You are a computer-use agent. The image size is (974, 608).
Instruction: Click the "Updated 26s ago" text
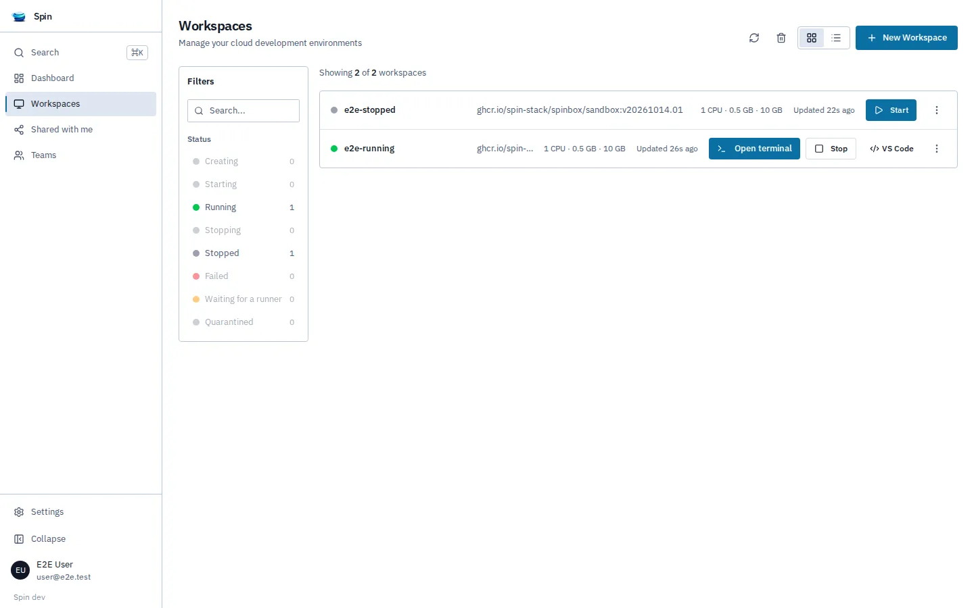[x=667, y=149]
